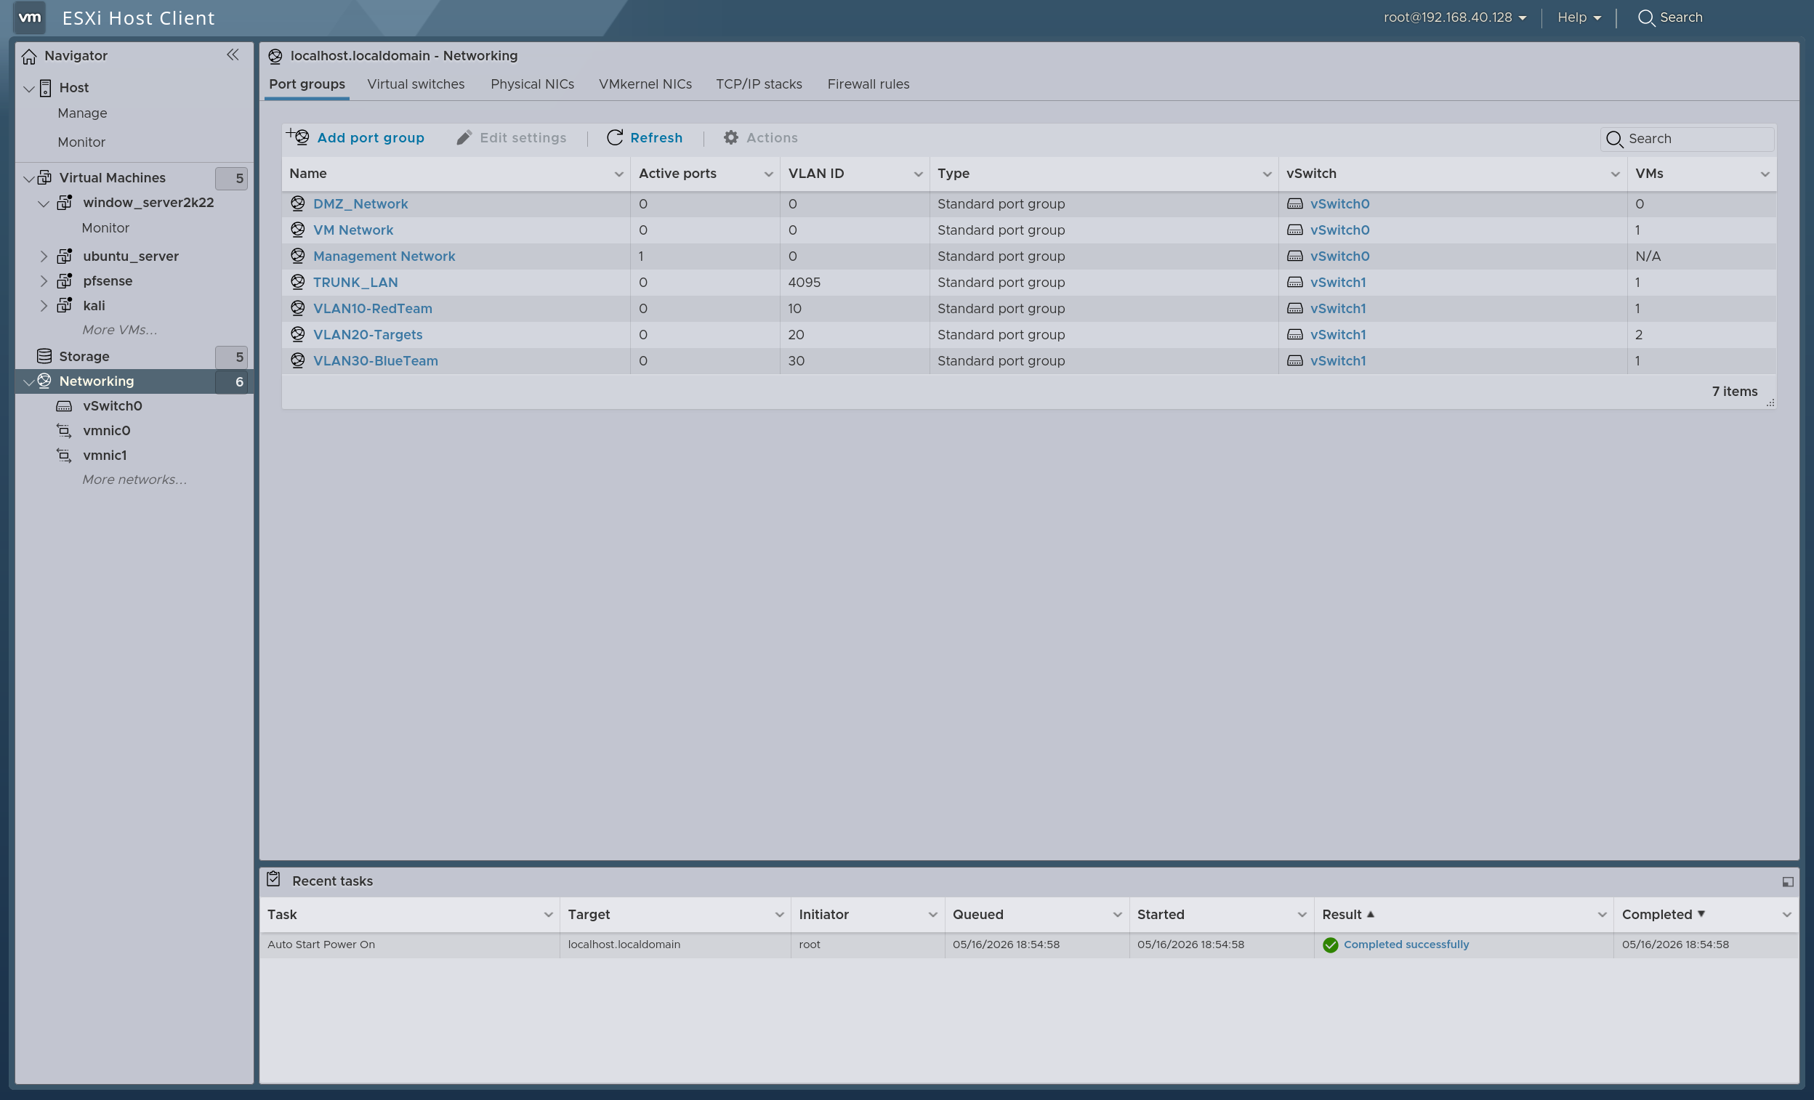This screenshot has width=1814, height=1100.
Task: Click the Edit settings pencil icon
Action: click(464, 137)
